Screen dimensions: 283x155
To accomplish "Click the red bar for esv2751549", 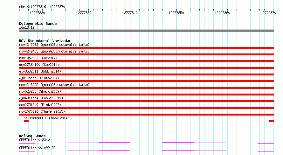I will click(x=146, y=108).
